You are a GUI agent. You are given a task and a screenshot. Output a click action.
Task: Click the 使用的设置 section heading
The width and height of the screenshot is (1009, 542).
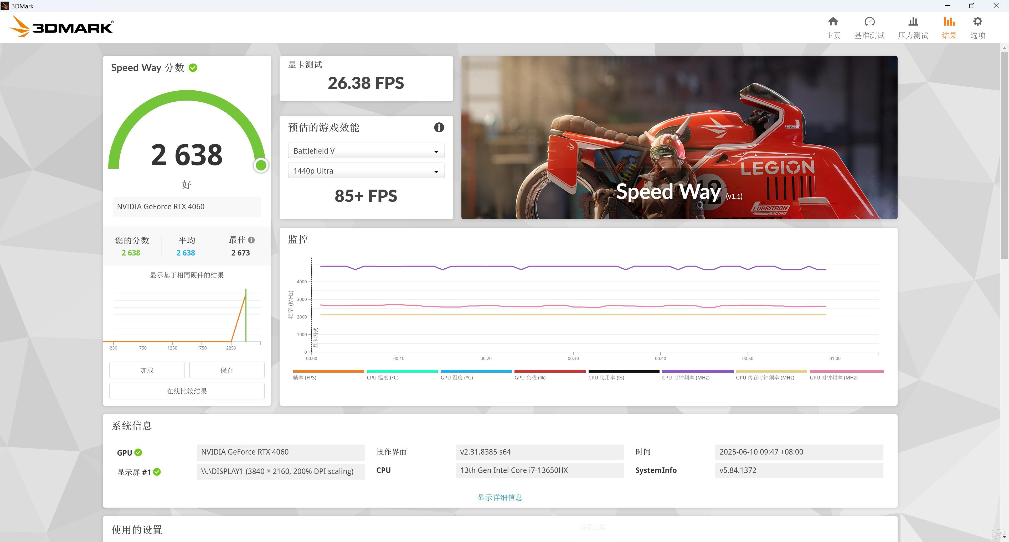coord(137,530)
